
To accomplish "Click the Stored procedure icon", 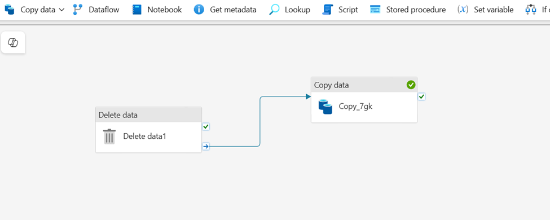I will pyautogui.click(x=375, y=10).
